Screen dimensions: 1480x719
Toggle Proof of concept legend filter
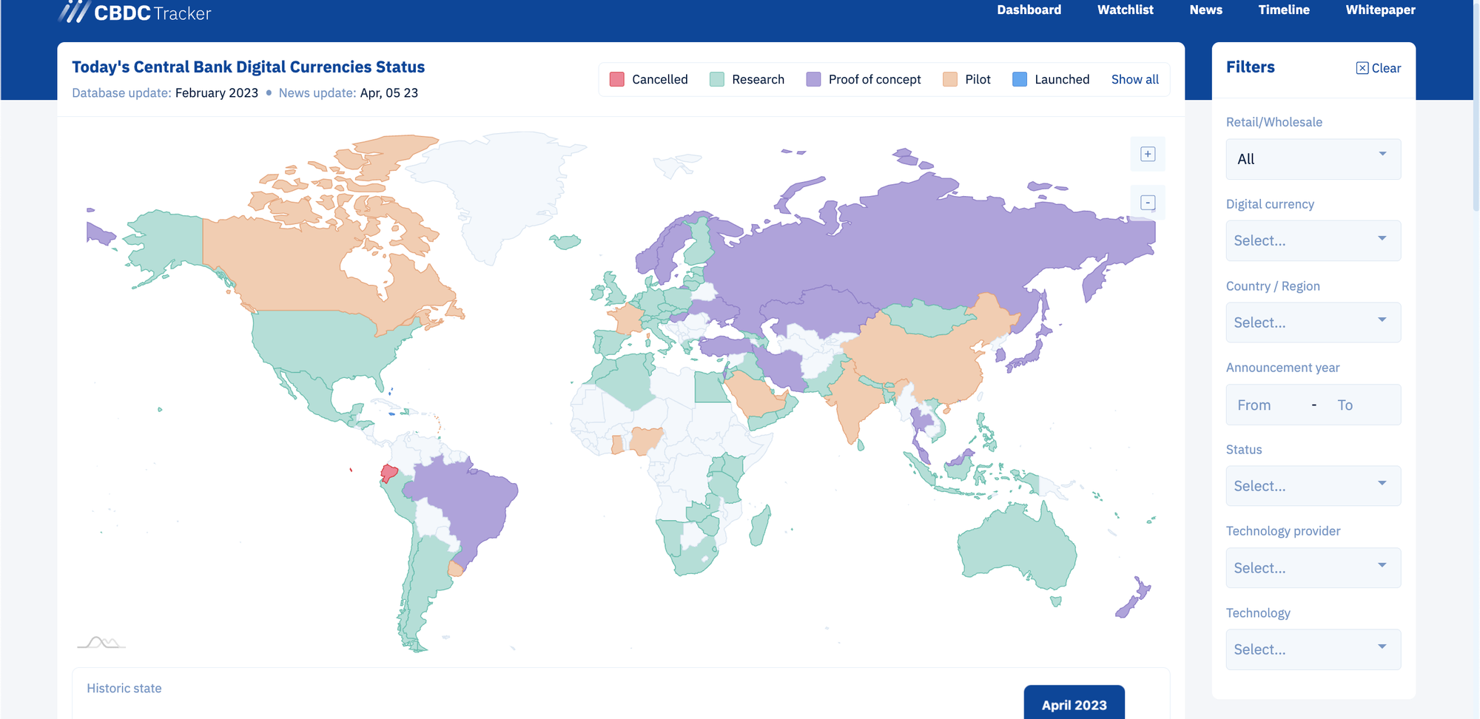(x=864, y=79)
